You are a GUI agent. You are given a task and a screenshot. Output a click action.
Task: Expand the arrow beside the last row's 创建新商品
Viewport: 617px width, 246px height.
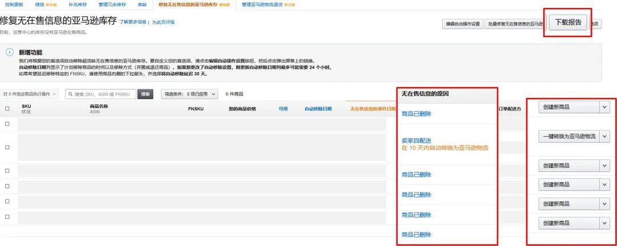605,223
